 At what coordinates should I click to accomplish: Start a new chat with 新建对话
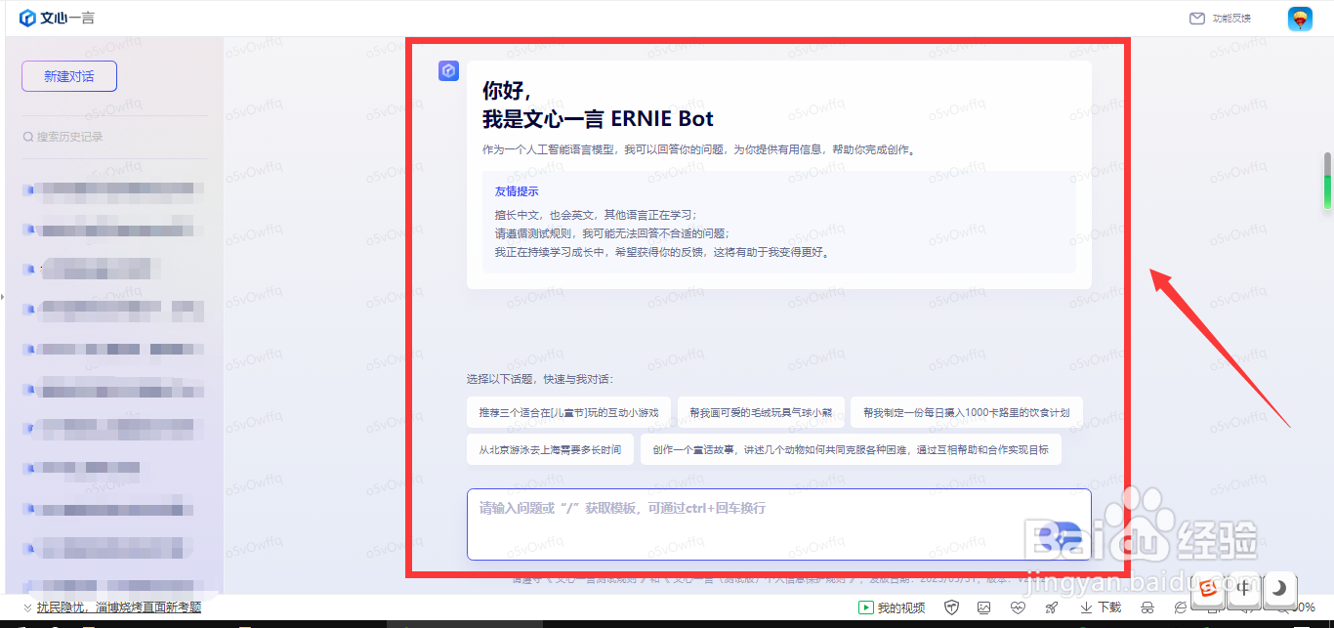(69, 76)
